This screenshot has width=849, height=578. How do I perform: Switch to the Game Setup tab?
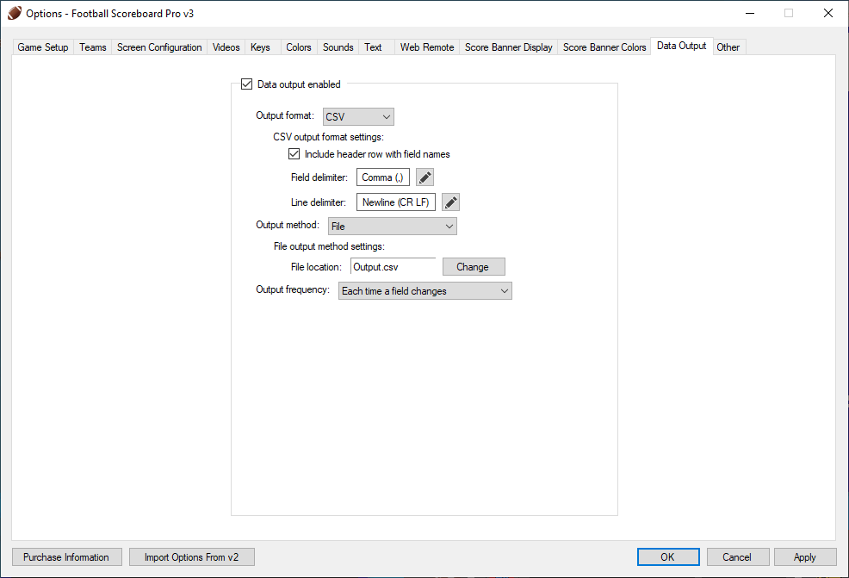point(43,47)
